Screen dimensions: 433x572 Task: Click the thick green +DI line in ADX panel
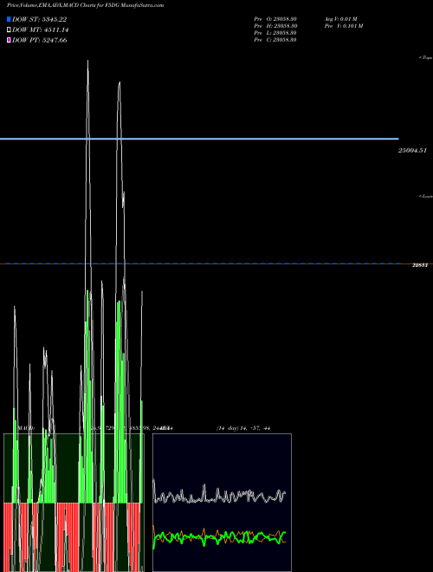219,537
